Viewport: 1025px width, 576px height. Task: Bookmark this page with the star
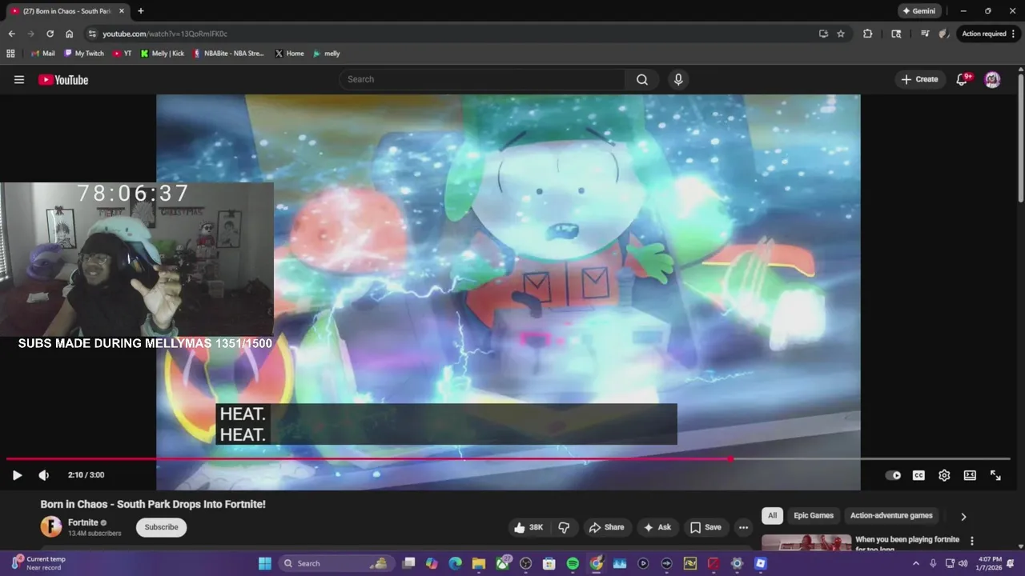841,34
